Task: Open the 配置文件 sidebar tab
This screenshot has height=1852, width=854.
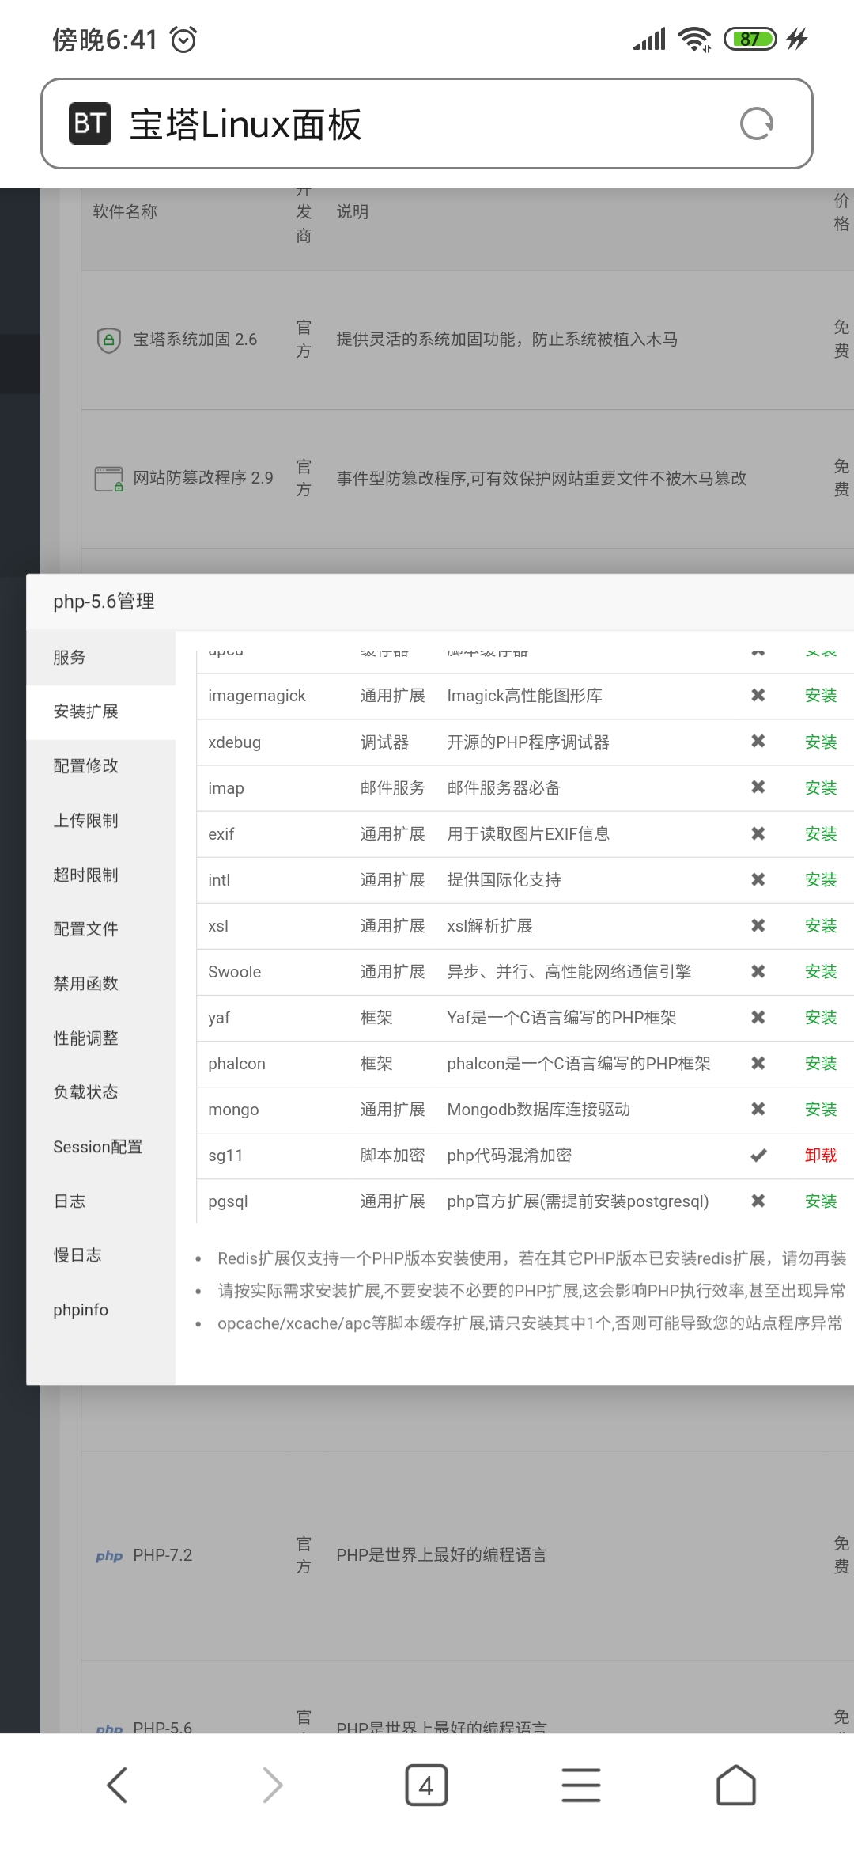Action: 101,929
